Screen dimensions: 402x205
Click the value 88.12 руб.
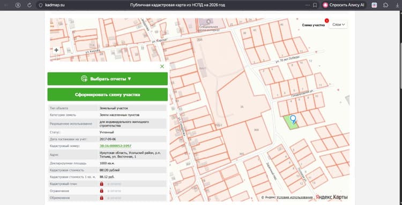tap(107, 177)
